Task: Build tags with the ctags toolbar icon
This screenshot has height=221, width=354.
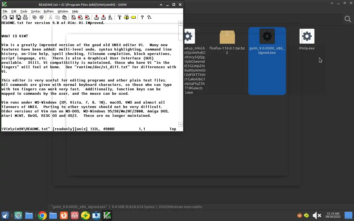Action: (126, 17)
